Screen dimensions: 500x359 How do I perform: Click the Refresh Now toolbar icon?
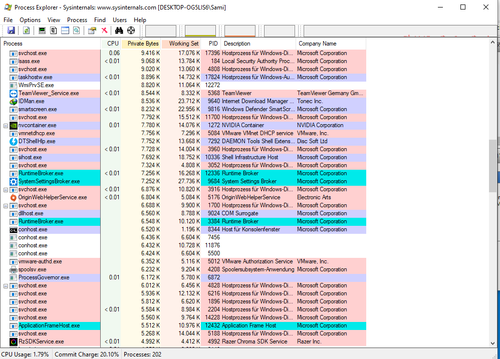coord(26,30)
